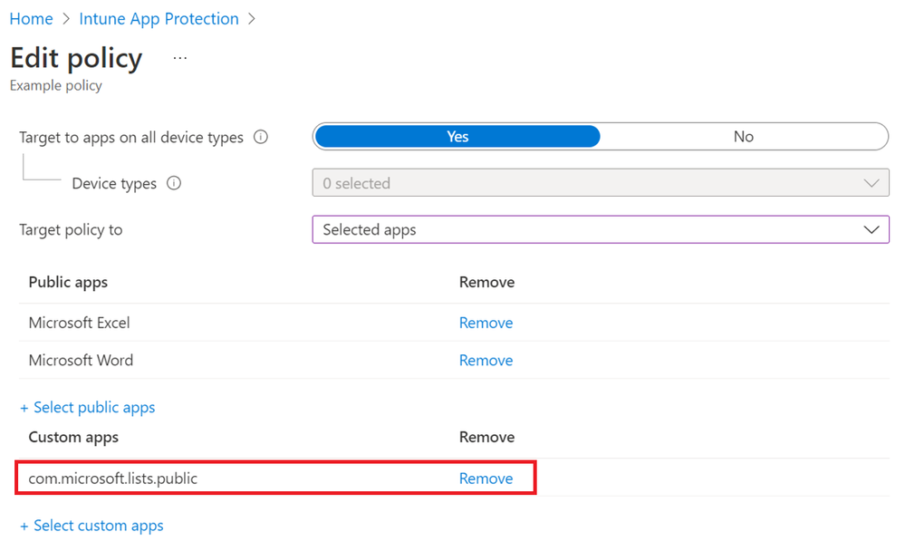The width and height of the screenshot is (905, 551).
Task: Set Target to apps toggle to Yes
Action: [x=457, y=137]
